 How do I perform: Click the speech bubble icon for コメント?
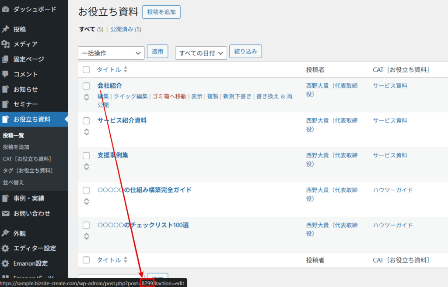5,74
